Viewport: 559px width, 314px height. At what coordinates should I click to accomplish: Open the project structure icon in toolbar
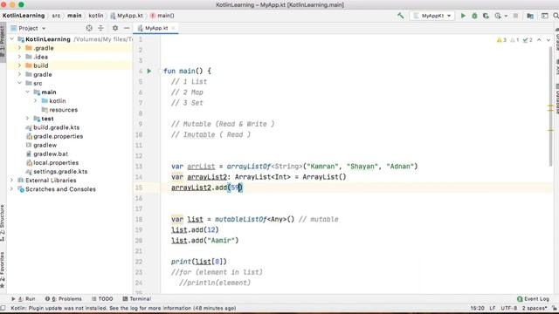530,16
